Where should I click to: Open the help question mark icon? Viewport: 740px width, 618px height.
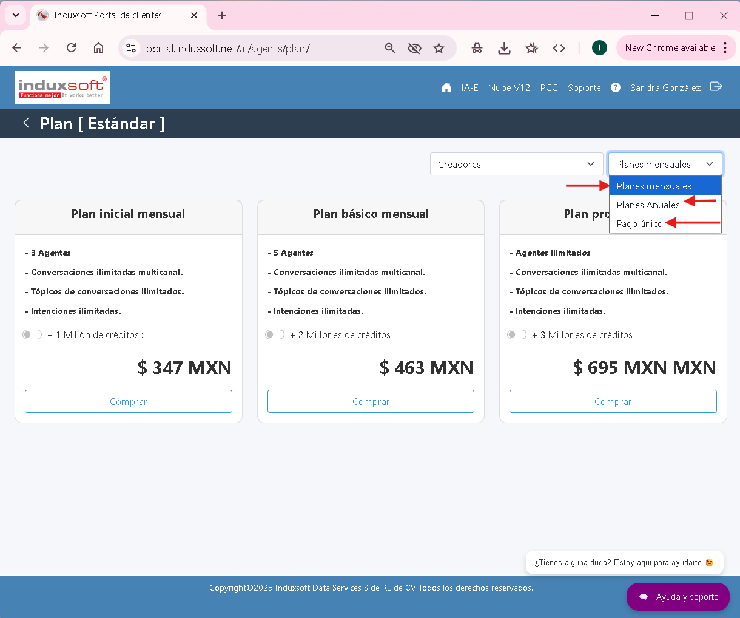pyautogui.click(x=616, y=87)
